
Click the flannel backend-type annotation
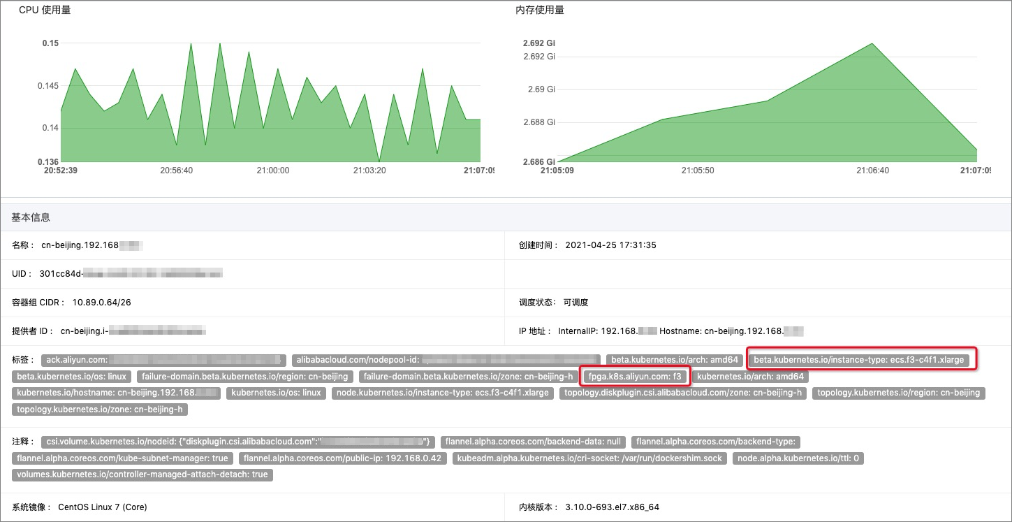(x=717, y=442)
